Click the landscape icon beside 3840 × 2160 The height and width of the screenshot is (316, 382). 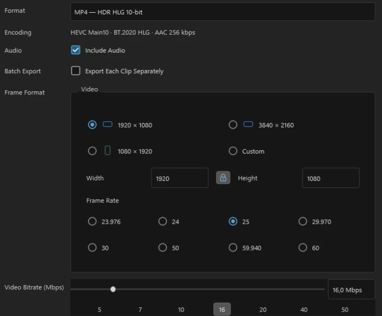click(x=248, y=124)
